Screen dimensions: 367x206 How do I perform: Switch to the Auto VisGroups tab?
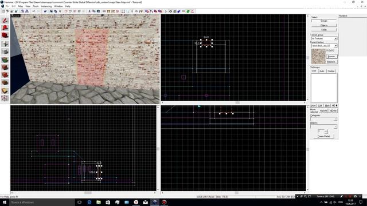[x=322, y=71]
